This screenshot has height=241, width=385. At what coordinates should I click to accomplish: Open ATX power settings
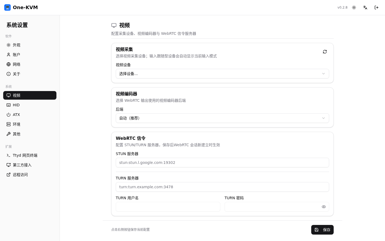pos(30,115)
